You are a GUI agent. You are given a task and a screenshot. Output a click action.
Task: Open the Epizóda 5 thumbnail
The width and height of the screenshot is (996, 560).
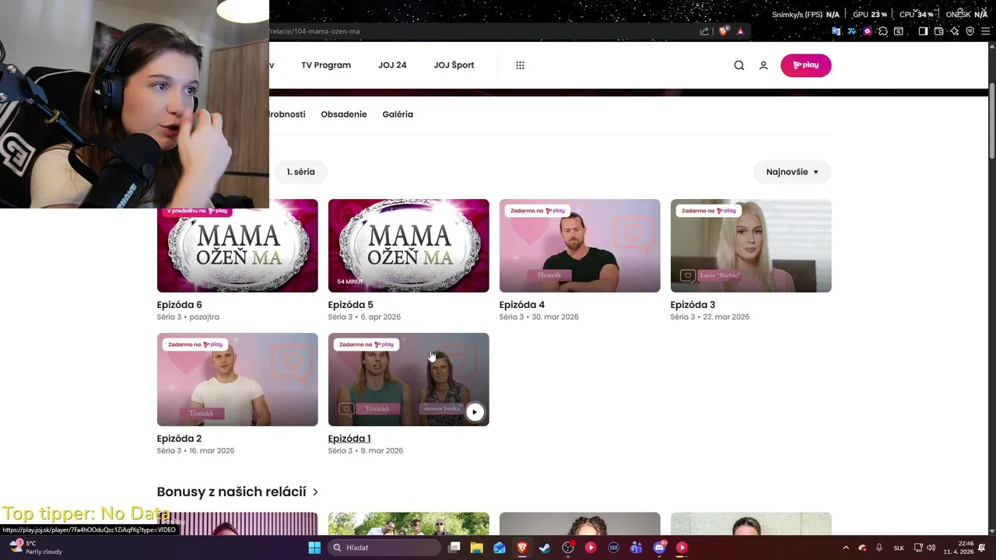[409, 246]
